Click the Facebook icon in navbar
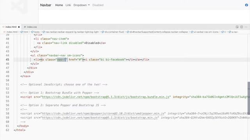This screenshot has height=140, width=250. coord(246,5)
